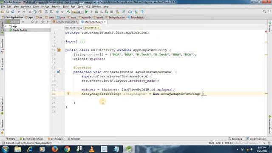This screenshot has width=272, height=153.
Task: Click the example breadcrumb folder
Action: tap(85, 17)
